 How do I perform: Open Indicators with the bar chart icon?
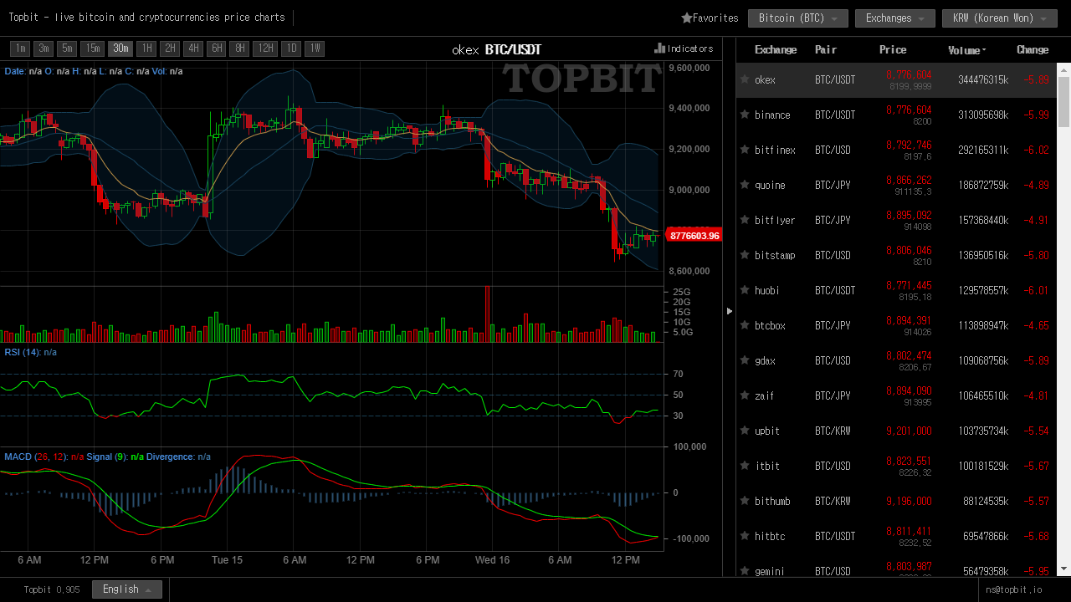tap(659, 48)
